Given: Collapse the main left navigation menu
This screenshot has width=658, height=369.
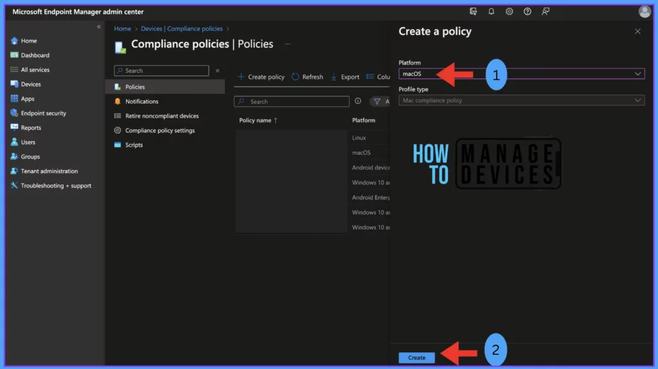Looking at the screenshot, I should click(98, 26).
